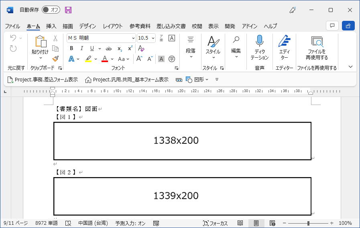
Task: Toggle the AutoSave switch
Action: (51, 10)
